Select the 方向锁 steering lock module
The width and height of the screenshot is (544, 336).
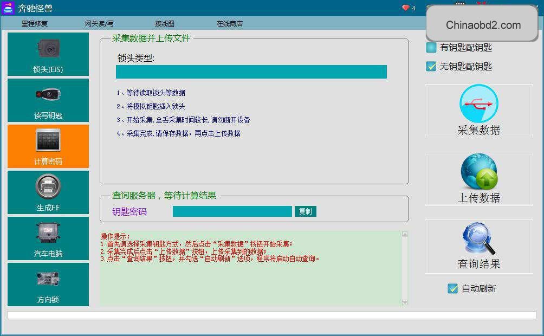pos(48,283)
